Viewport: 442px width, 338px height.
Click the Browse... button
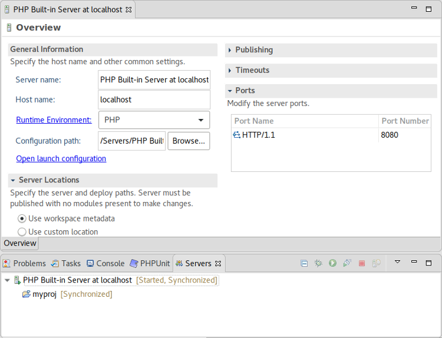click(x=189, y=141)
